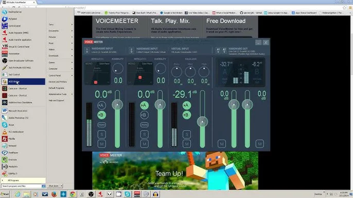Open Skype from the Start menu list
This screenshot has width=353, height=198.
pyautogui.click(x=23, y=125)
